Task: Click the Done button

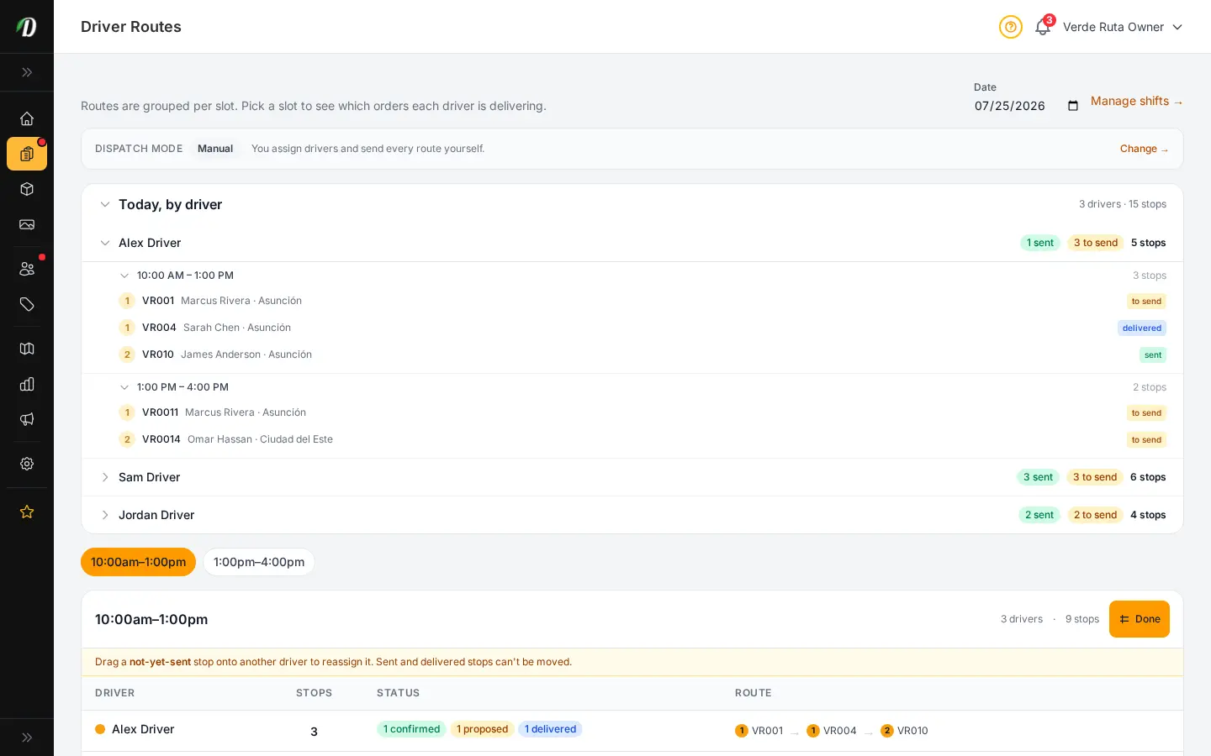Action: pos(1140,619)
